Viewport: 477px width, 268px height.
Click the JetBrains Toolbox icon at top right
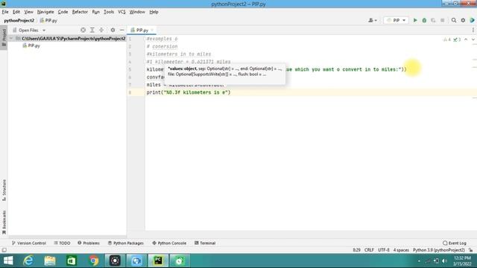tap(472, 20)
